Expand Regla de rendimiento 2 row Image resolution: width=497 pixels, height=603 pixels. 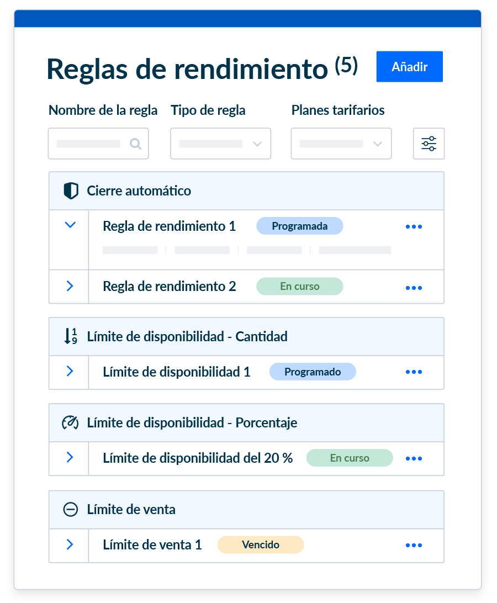pyautogui.click(x=70, y=286)
